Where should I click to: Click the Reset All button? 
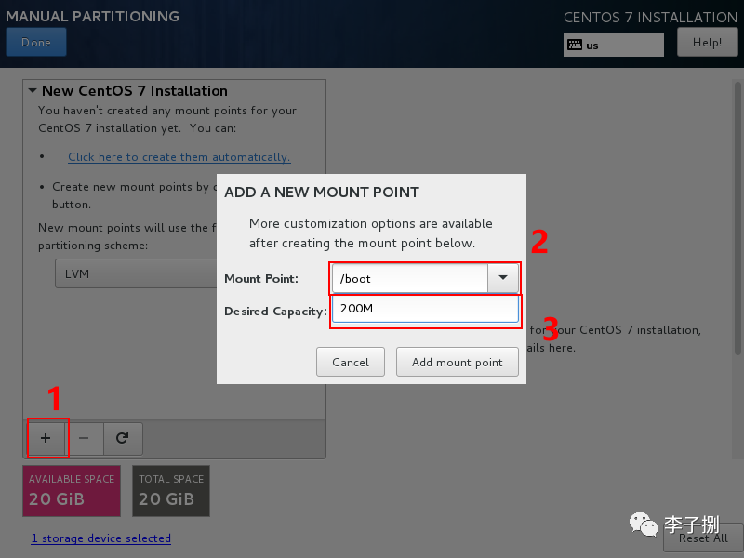point(703,538)
